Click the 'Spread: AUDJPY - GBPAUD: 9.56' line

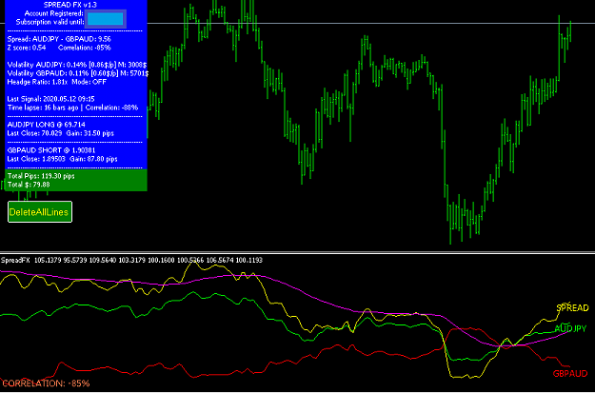[59, 39]
